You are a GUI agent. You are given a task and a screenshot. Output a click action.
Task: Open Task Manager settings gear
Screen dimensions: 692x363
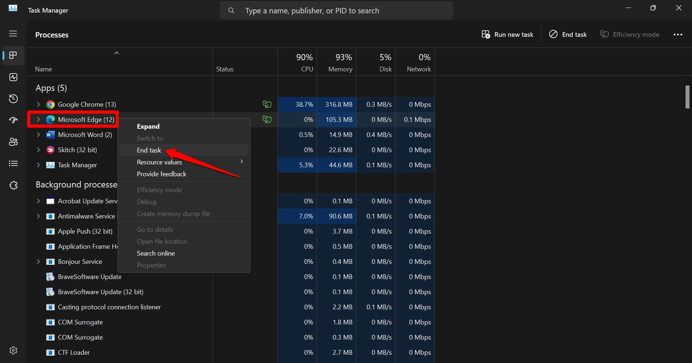click(x=13, y=350)
